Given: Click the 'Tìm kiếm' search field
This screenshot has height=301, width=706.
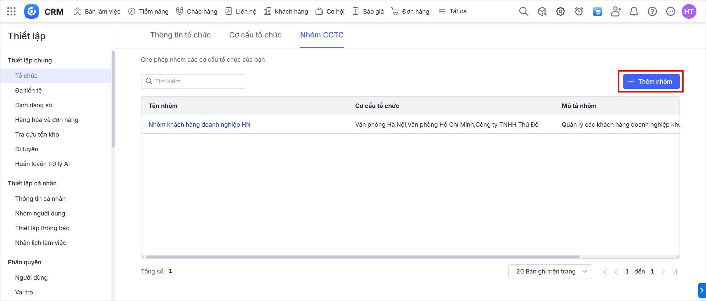Looking at the screenshot, I should [193, 81].
